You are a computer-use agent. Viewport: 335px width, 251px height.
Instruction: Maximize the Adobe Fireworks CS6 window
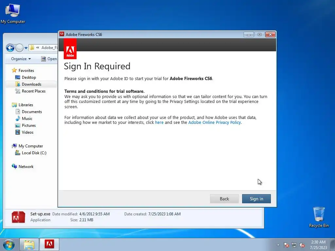[x=259, y=35]
